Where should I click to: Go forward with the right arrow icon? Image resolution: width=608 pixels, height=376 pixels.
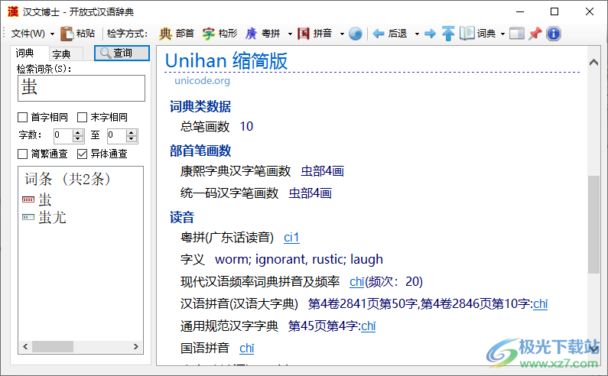tap(430, 34)
